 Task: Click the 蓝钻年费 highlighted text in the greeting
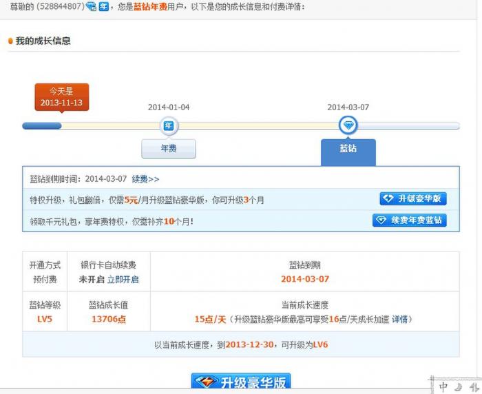point(150,6)
